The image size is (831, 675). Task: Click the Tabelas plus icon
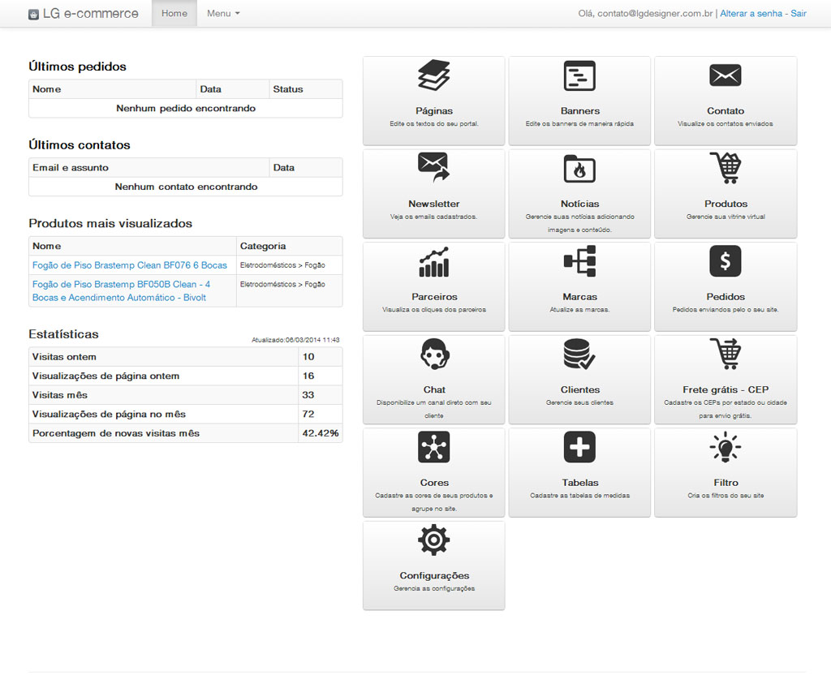click(x=579, y=447)
